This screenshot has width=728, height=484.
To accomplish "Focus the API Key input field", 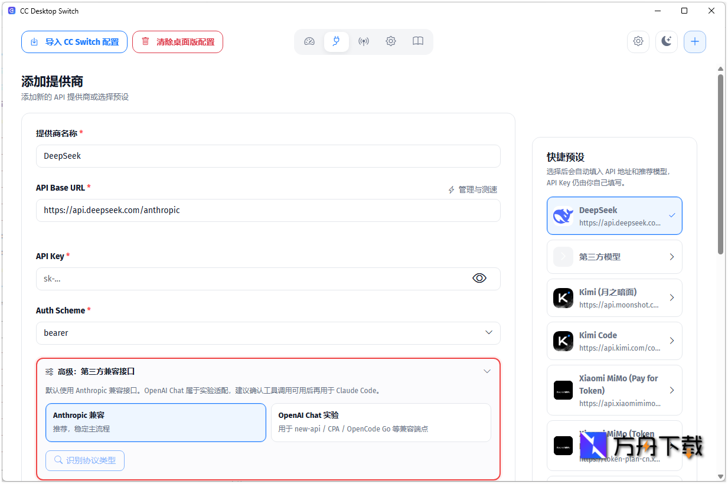I will (268, 279).
